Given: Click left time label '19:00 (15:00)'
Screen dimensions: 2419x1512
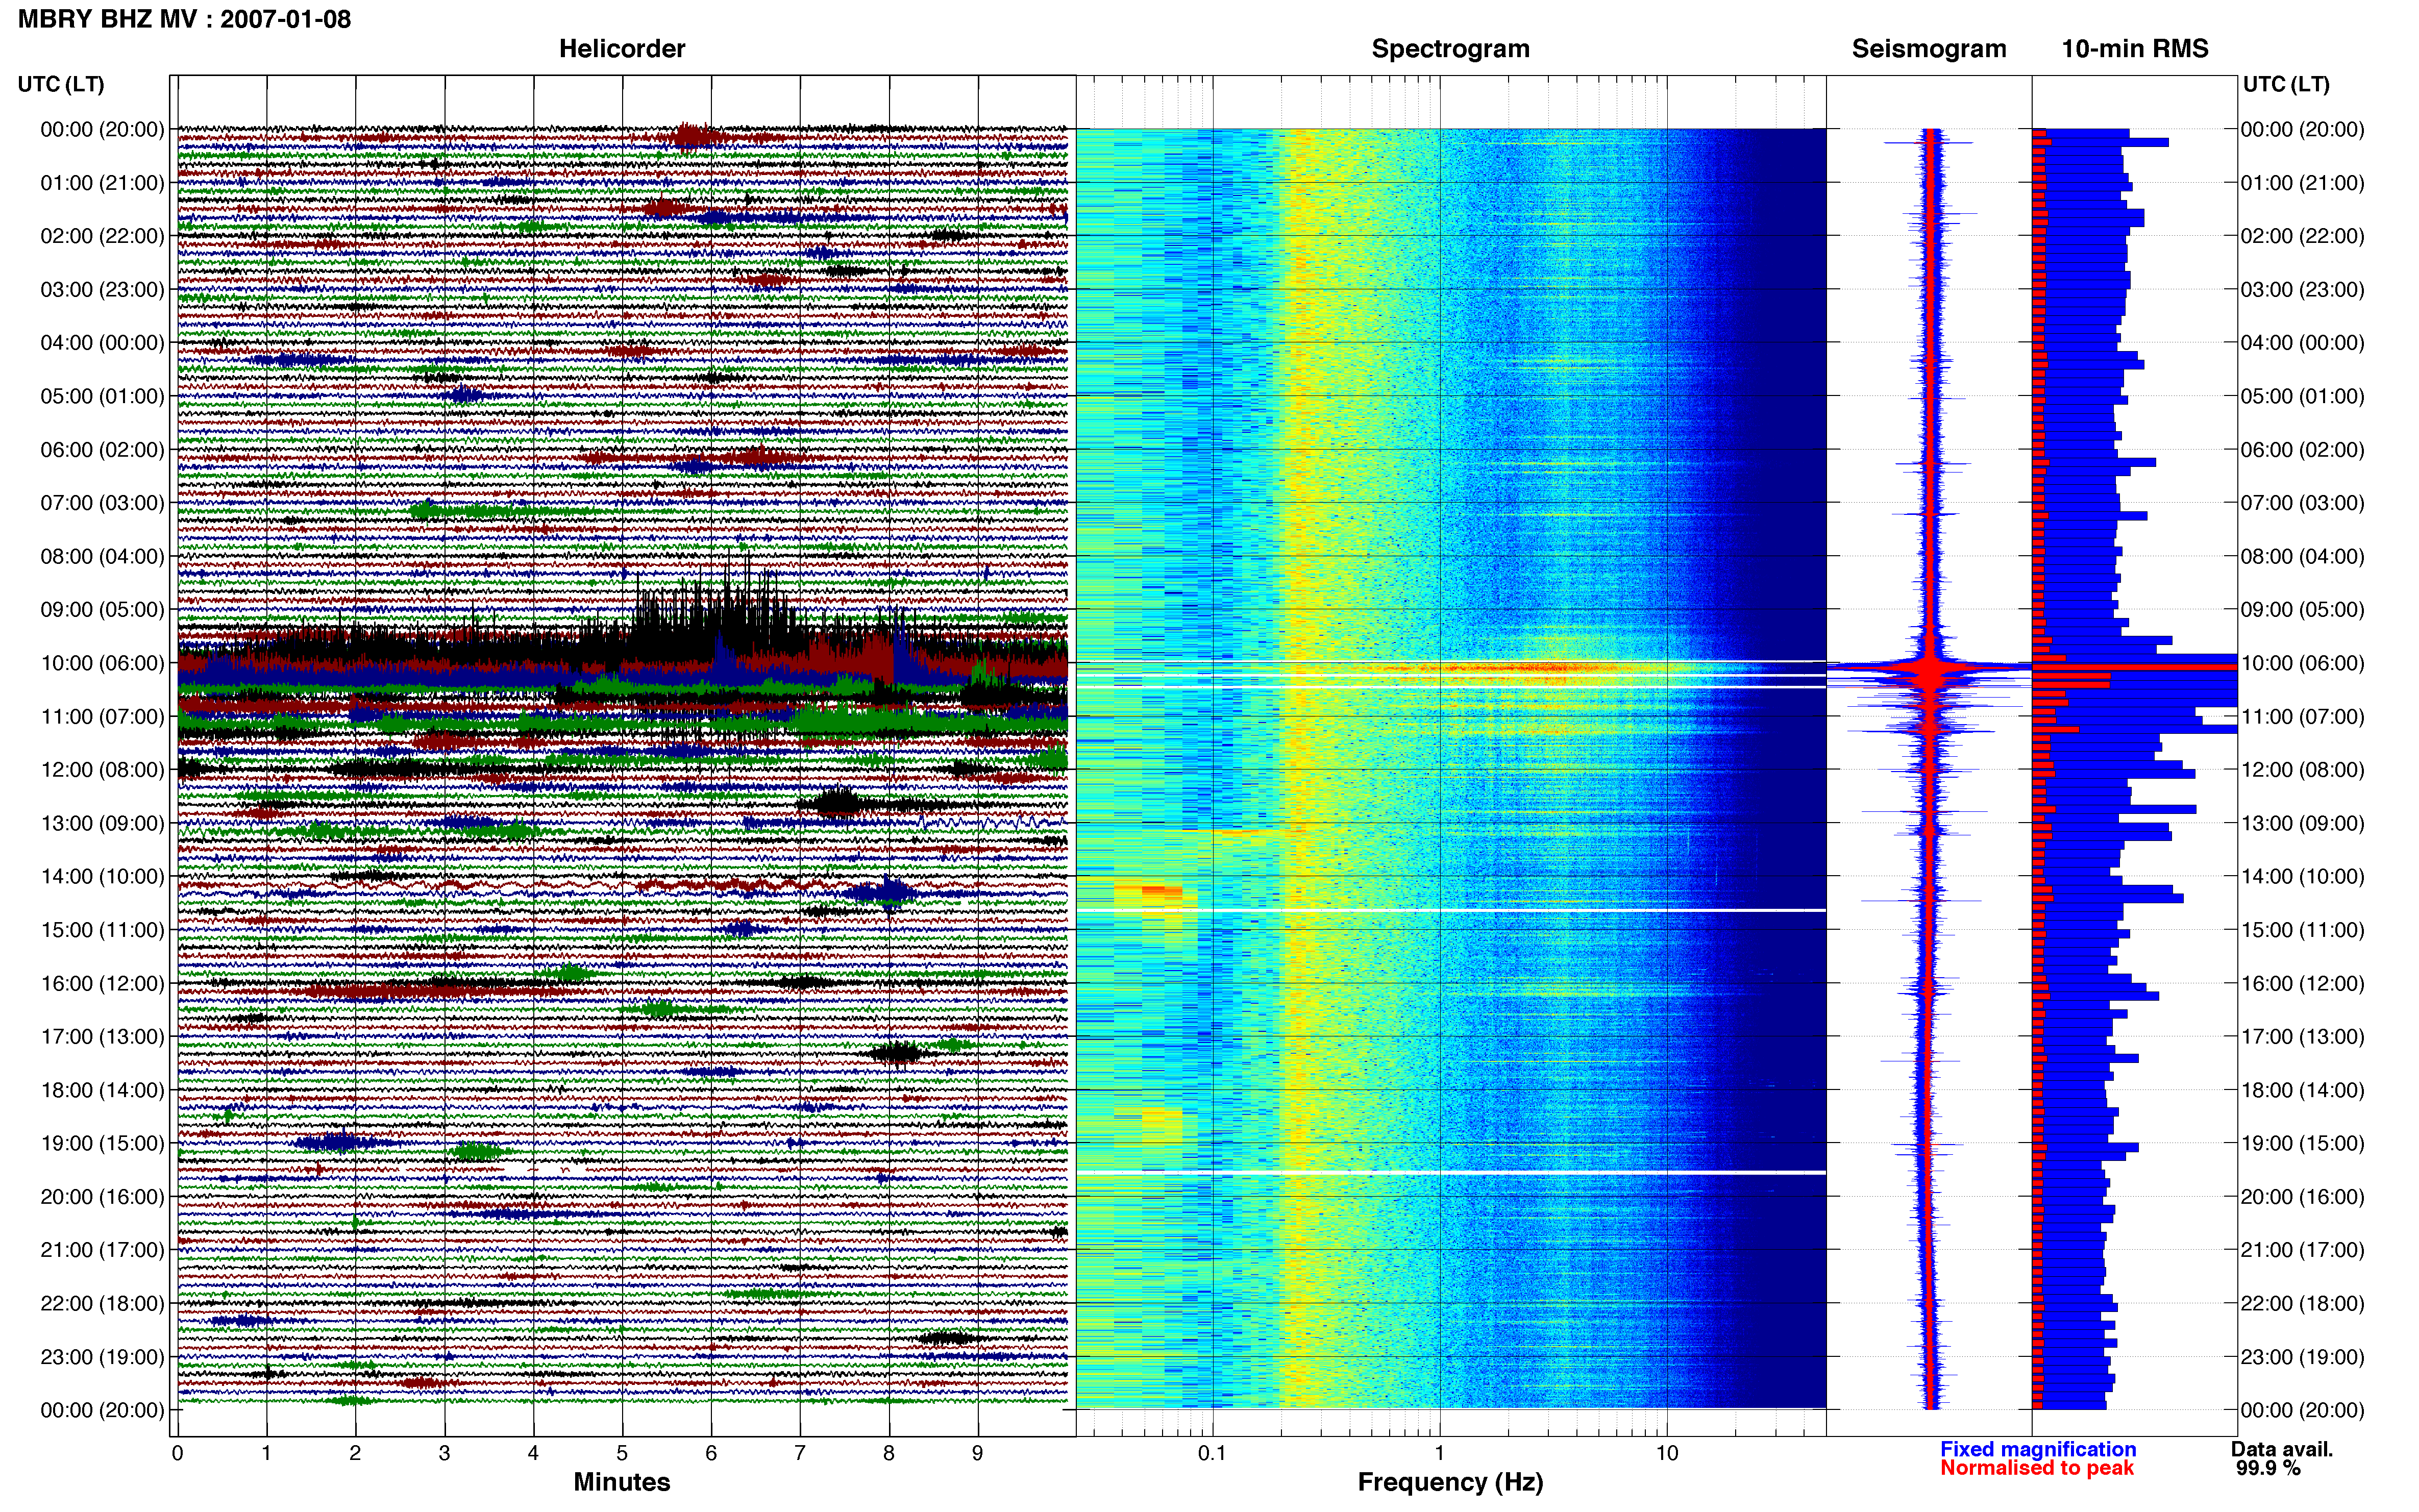Looking at the screenshot, I should click(x=102, y=1143).
